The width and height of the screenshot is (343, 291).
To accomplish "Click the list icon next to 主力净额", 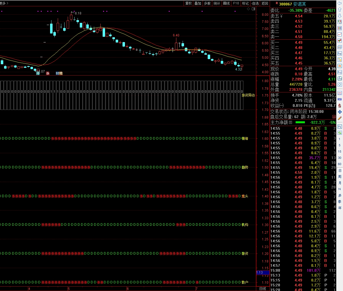I will pos(290,122).
